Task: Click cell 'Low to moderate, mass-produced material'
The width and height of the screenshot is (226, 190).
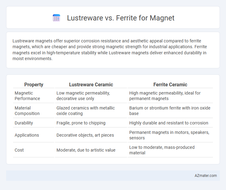Action: click(162, 150)
